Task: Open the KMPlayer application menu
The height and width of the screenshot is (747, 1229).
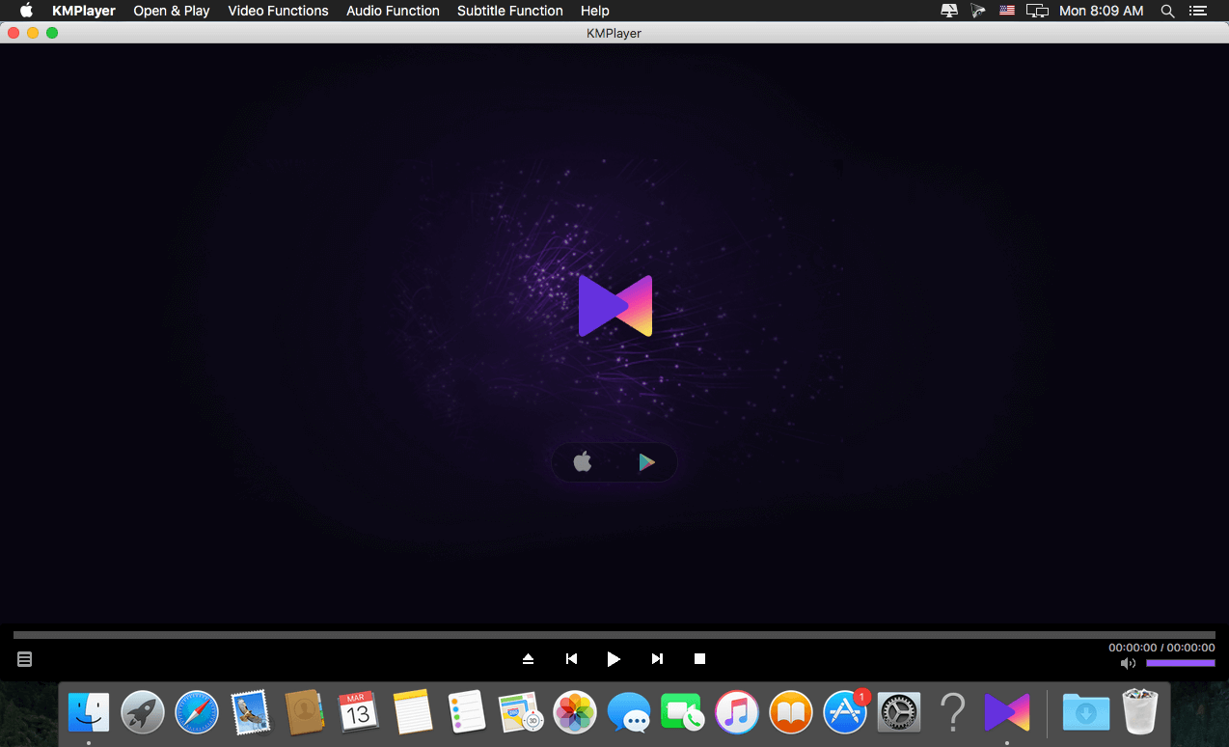Action: 84,11
